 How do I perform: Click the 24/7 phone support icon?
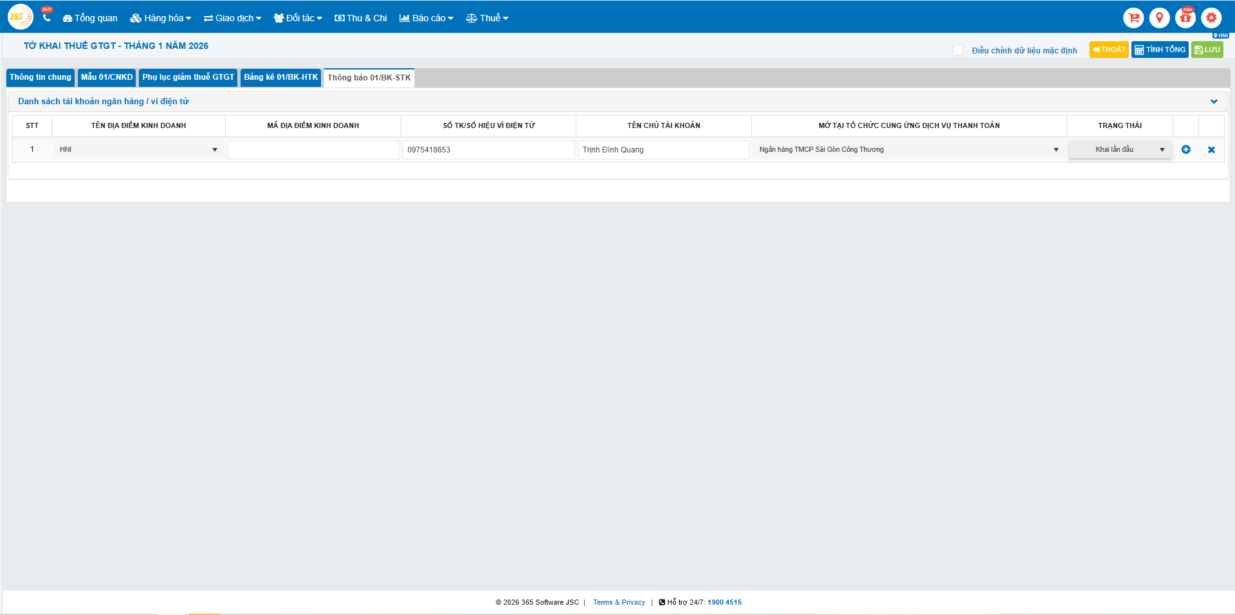coord(46,17)
